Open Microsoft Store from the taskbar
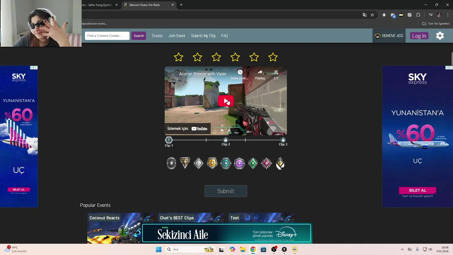 pyautogui.click(x=263, y=249)
